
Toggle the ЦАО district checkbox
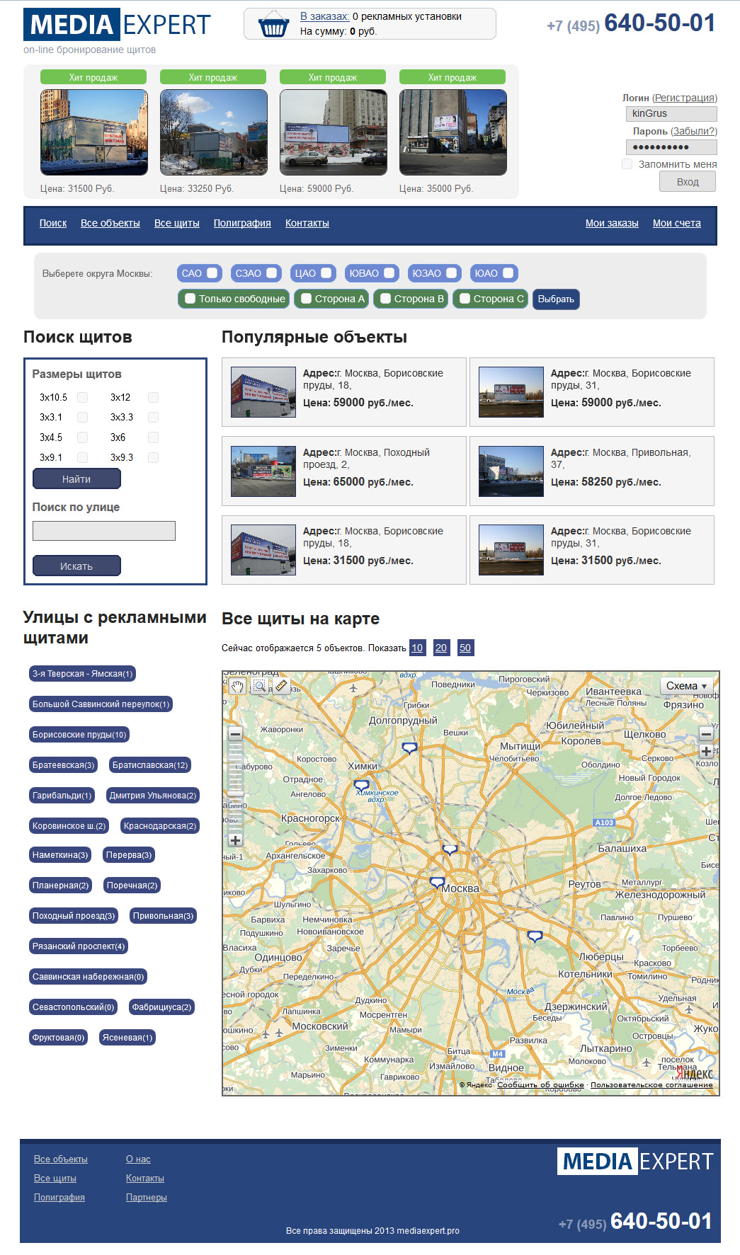pyautogui.click(x=326, y=273)
